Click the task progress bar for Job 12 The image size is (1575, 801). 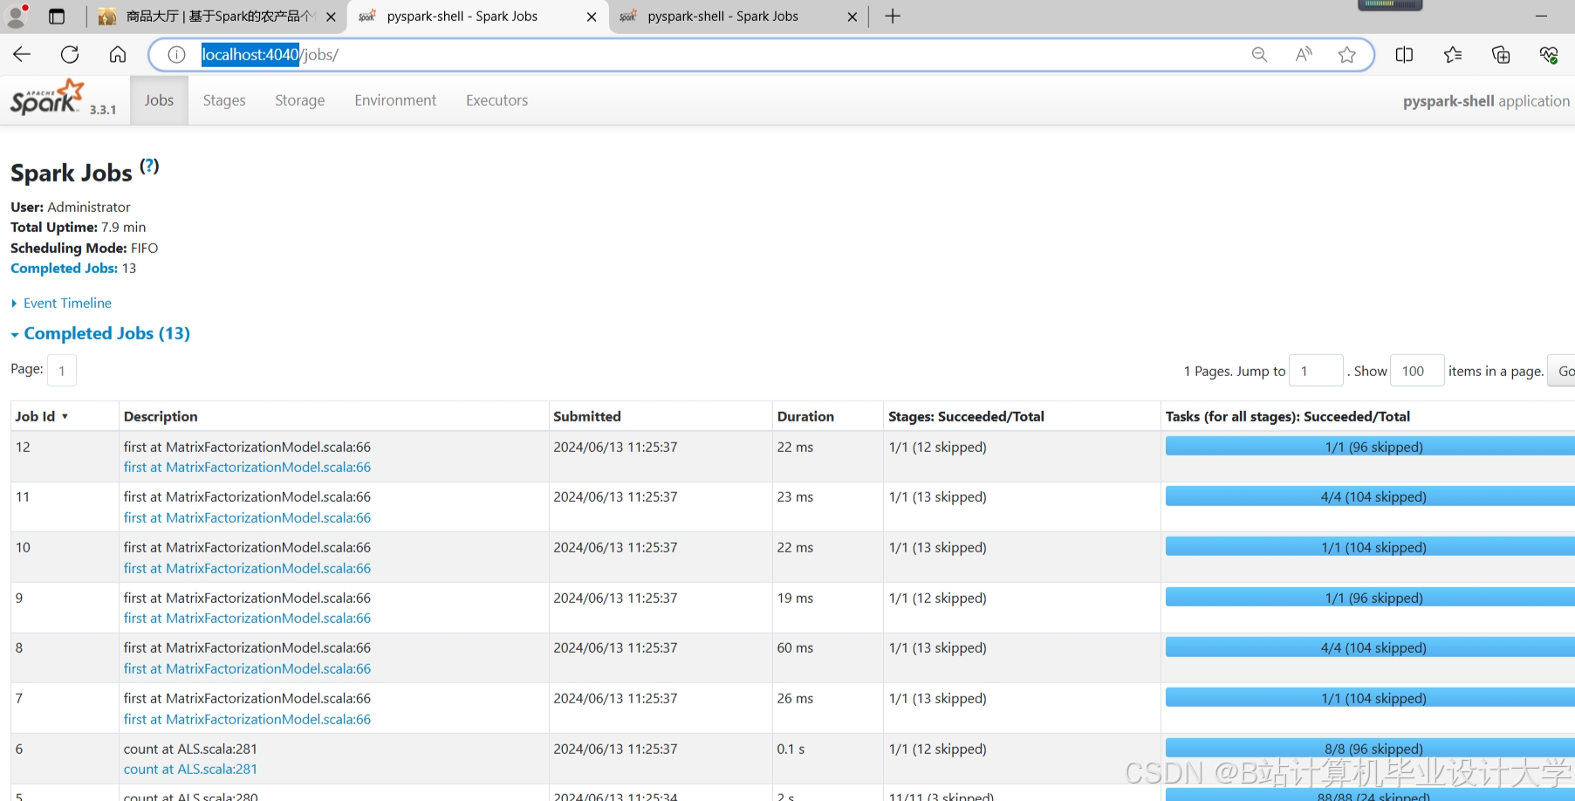click(1368, 447)
